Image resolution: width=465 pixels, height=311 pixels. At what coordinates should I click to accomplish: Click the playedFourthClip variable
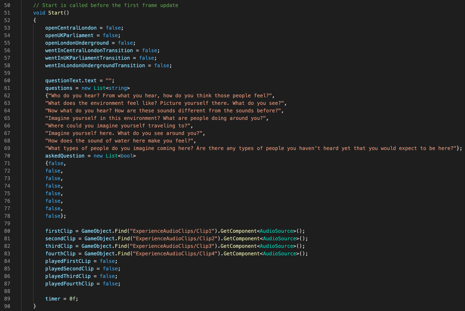tap(69, 284)
